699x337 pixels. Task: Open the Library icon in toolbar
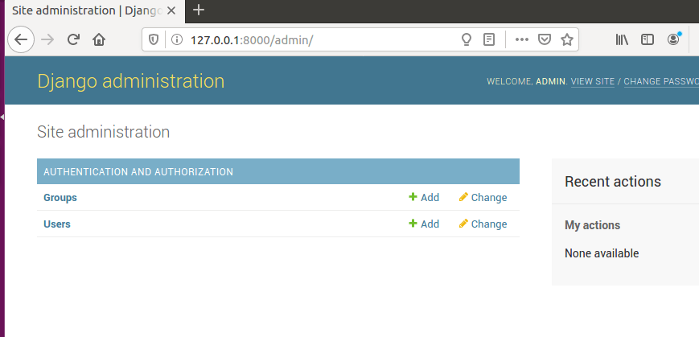[x=622, y=39]
